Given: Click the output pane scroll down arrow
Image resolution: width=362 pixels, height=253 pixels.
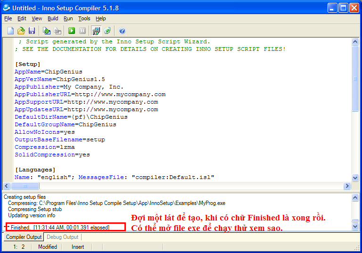Looking at the screenshot, I should 355,227.
